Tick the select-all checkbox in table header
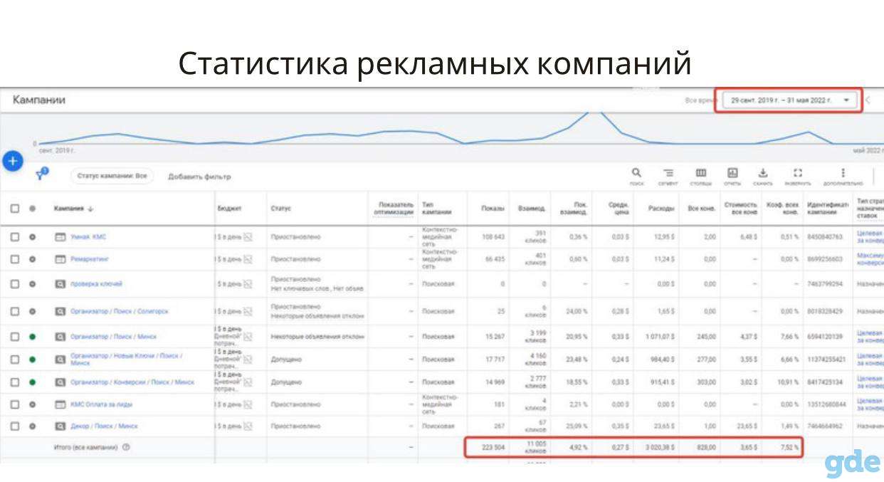Screen dimensions: 884x482 pos(15,209)
